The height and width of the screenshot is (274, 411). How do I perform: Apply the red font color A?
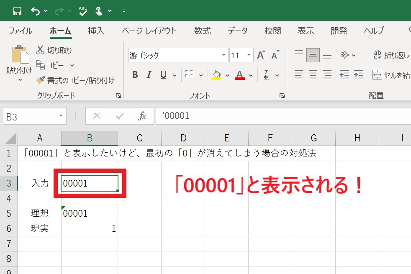pos(239,75)
